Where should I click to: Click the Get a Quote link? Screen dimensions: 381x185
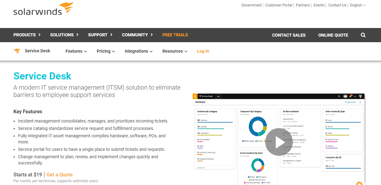click(60, 175)
